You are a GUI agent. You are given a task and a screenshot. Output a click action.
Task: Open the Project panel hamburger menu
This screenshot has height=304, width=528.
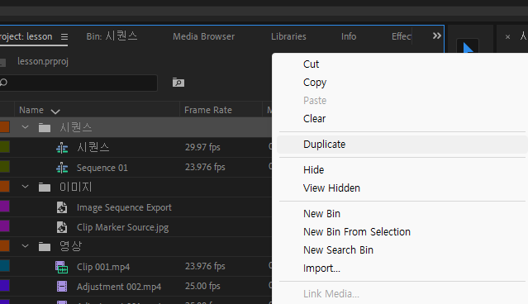click(x=64, y=36)
